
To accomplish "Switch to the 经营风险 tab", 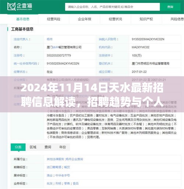I will coord(54,19).
